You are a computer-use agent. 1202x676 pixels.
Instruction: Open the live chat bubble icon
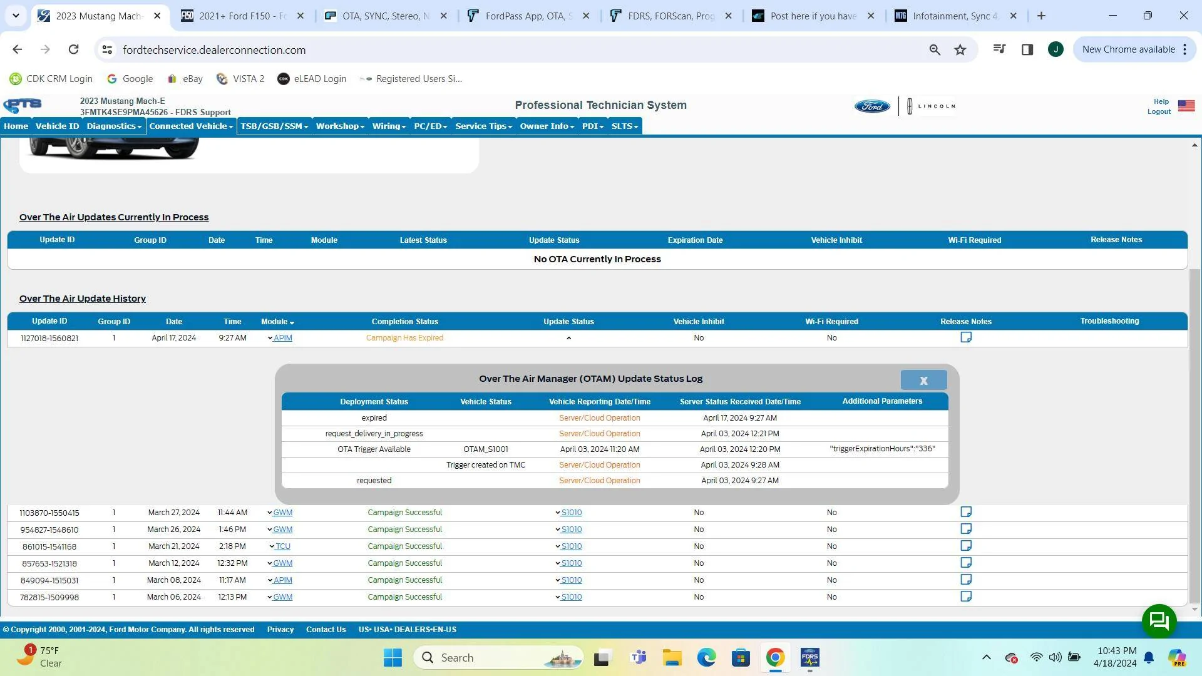(1159, 621)
